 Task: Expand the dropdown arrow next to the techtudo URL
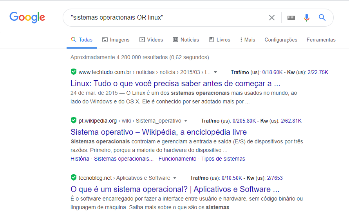(x=215, y=72)
